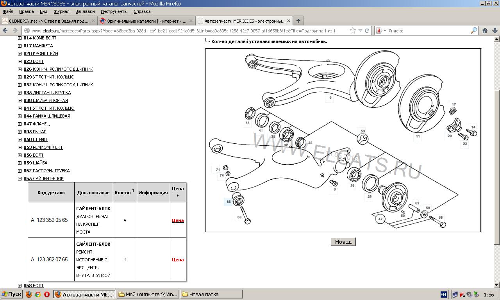The width and height of the screenshot is (500, 300).
Task: Open the new tab plus button
Action: coord(298,21)
